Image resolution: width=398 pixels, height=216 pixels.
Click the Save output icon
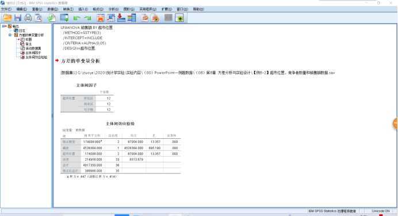point(18,18)
